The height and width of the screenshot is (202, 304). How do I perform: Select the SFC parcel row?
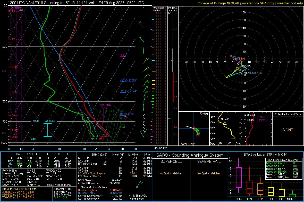click(x=39, y=158)
